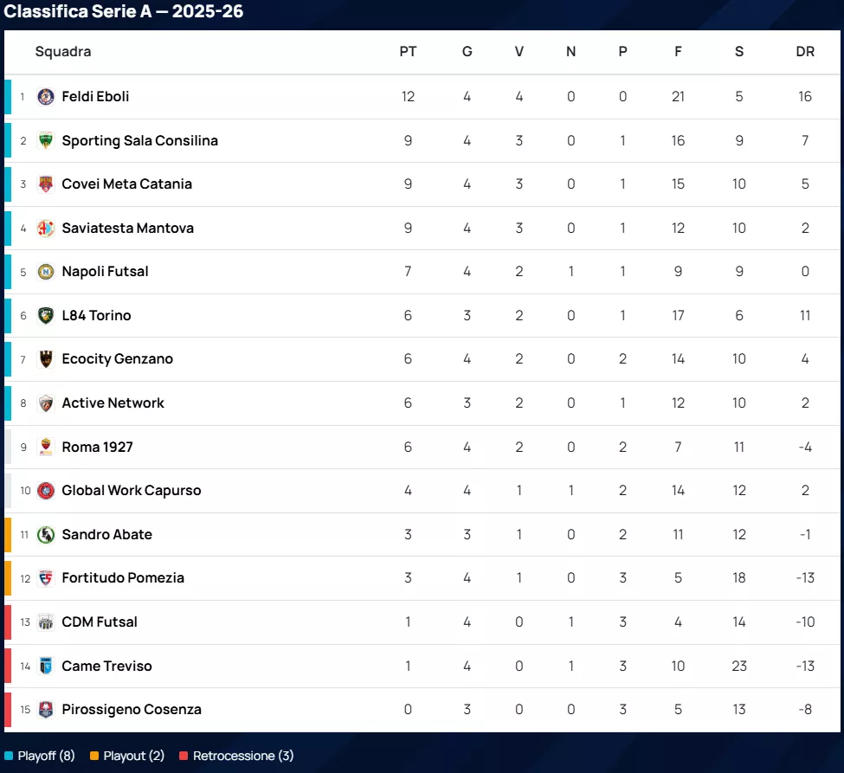Click the Sporting Sala Consilina logo
The height and width of the screenshot is (773, 844).
click(46, 141)
